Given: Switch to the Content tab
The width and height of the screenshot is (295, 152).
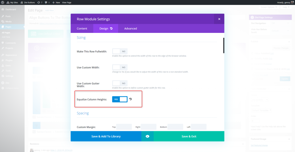Looking at the screenshot, I should (82, 29).
